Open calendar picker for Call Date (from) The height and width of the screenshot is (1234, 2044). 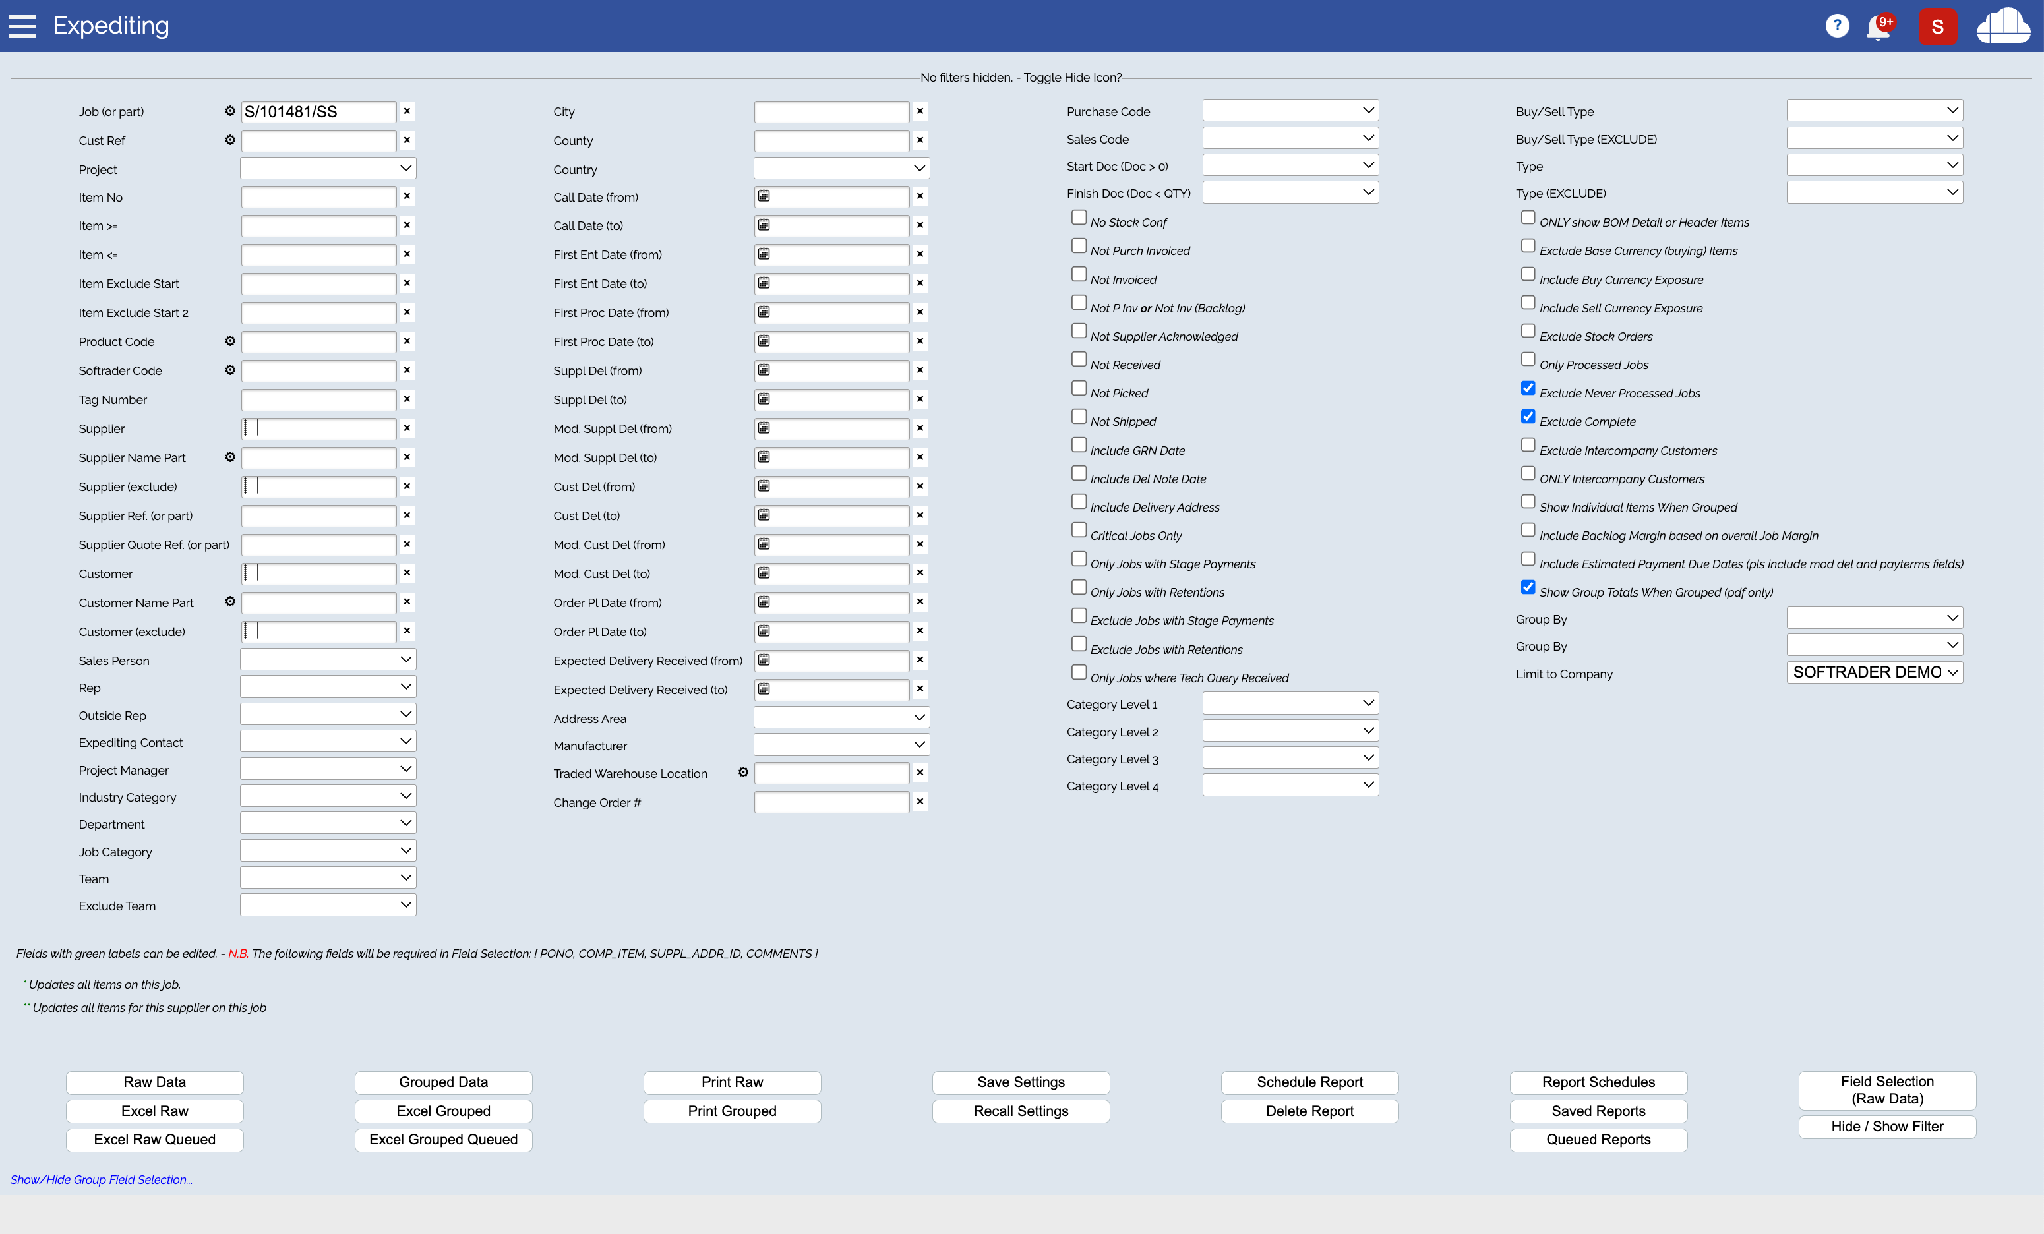(x=764, y=196)
